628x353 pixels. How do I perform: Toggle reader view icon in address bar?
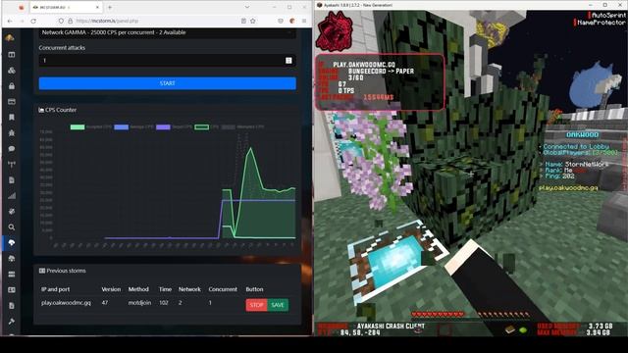[243, 21]
